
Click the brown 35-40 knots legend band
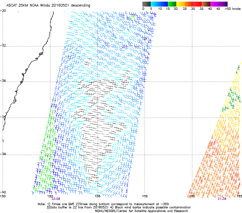pyautogui.click(x=206, y=4)
